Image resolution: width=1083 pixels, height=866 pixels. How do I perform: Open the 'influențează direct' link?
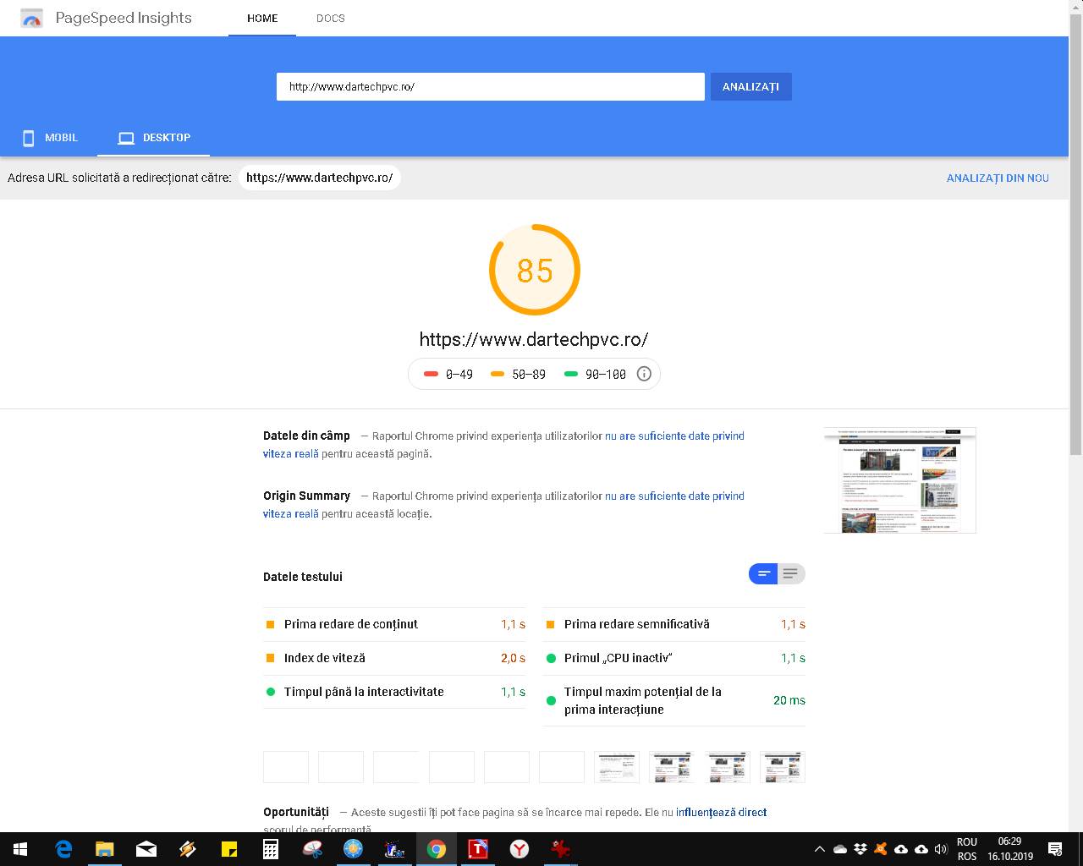pos(721,812)
